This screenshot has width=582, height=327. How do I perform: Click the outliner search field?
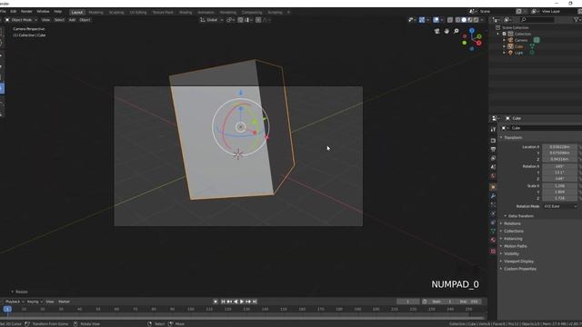coord(537,20)
